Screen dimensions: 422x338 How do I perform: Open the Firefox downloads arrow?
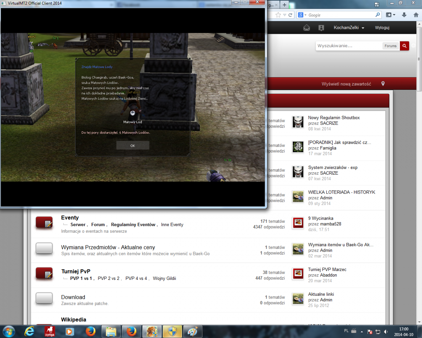click(404, 15)
